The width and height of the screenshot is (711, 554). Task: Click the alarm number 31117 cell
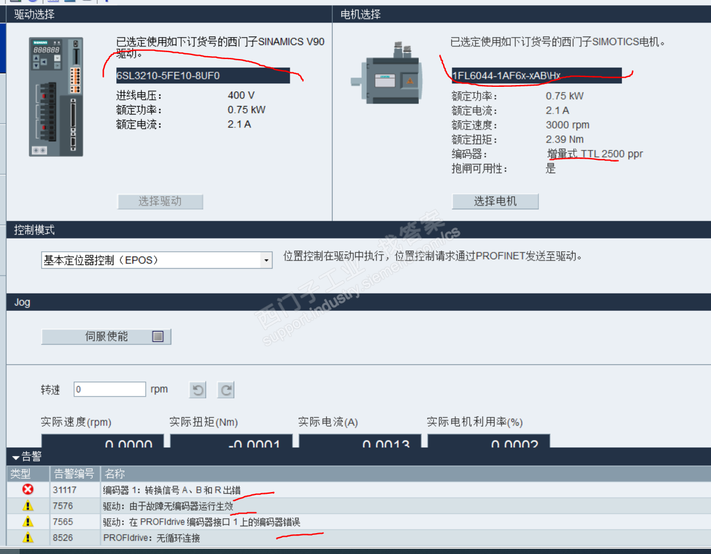pos(75,490)
